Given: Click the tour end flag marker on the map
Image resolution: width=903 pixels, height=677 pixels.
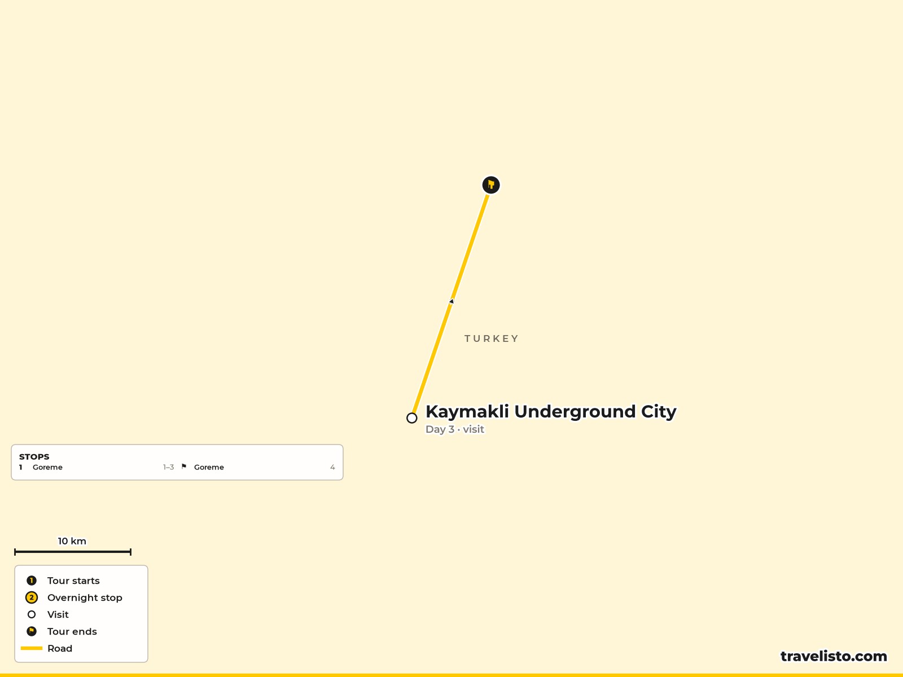Looking at the screenshot, I should coord(491,185).
